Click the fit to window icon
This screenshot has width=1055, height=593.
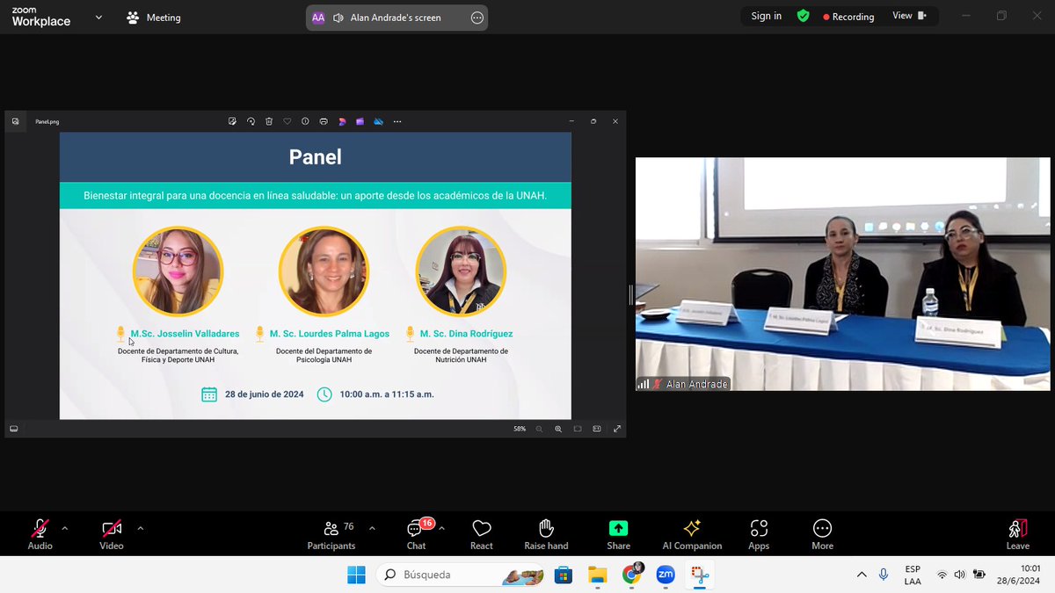(x=578, y=429)
